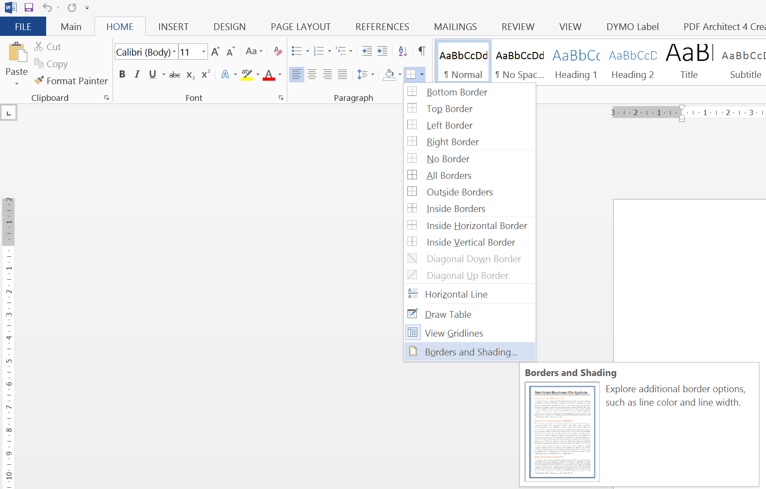Click the bullets list icon
This screenshot has width=766, height=489.
point(296,51)
